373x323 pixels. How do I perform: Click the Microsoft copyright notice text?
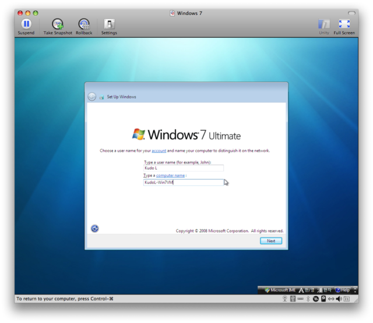[x=230, y=231]
